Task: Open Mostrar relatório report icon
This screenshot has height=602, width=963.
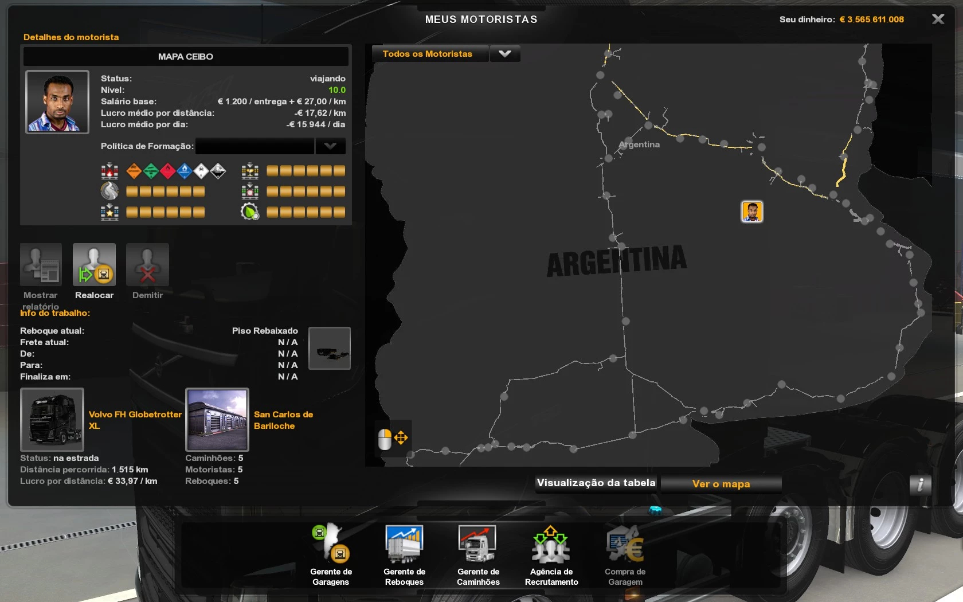Action: 41,265
